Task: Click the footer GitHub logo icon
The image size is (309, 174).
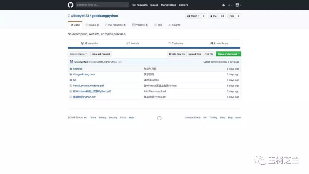Action: [x=159, y=118]
